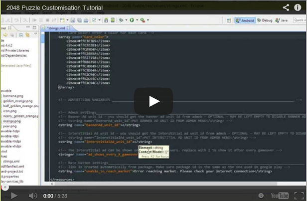Open the video on YouTube via the YouTube logo
Viewport: 307px width, 201px height.
pyautogui.click(x=280, y=196)
